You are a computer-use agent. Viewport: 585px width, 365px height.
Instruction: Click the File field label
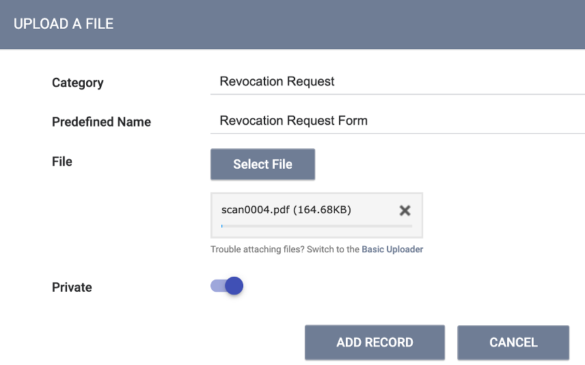pos(62,161)
